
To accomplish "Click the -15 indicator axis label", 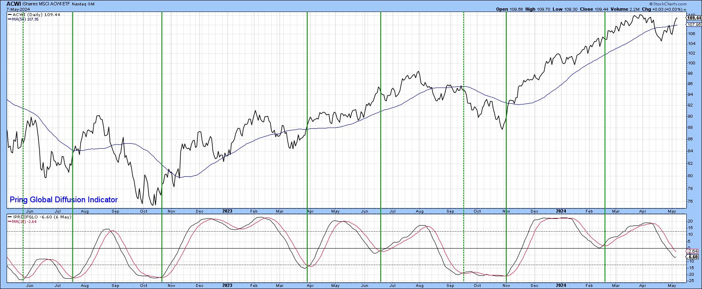I will coord(690,268).
